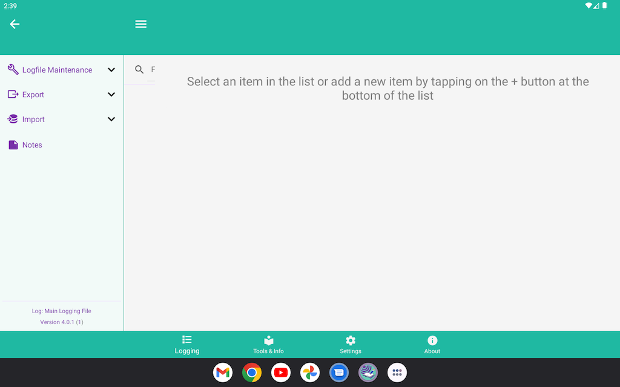
Task: Click the Logfile Maintenance wrench icon
Action: 13,70
